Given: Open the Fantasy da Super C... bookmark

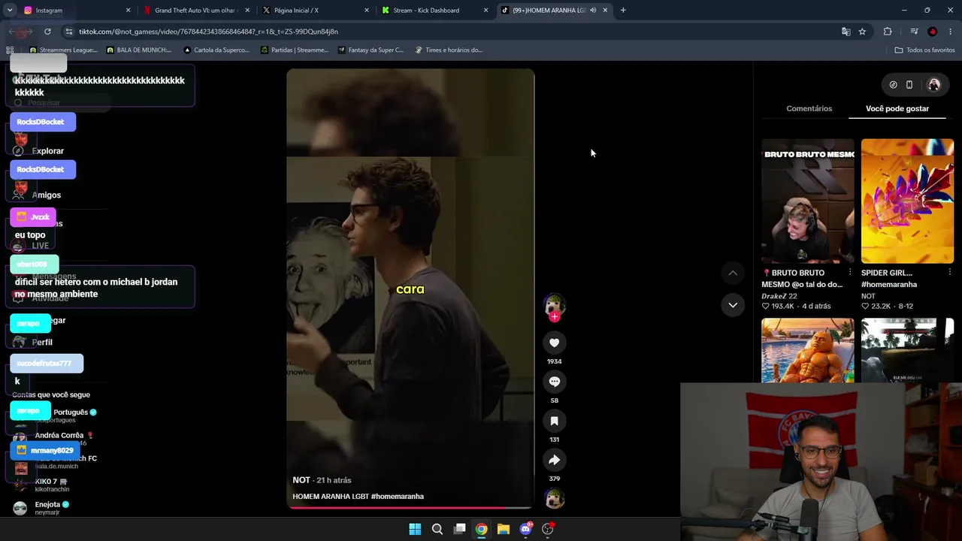Looking at the screenshot, I should pos(371,50).
